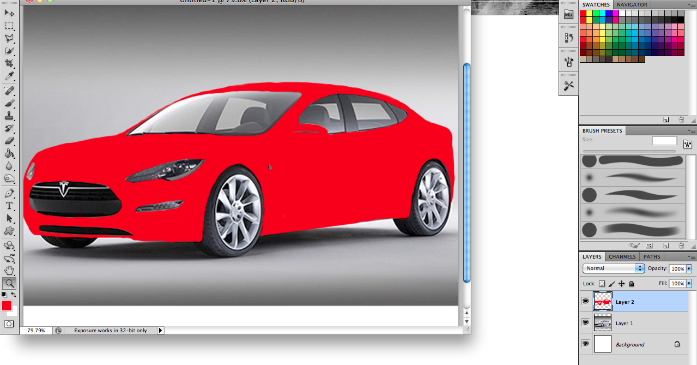Select the Polygonal Lasso tool

9,38
